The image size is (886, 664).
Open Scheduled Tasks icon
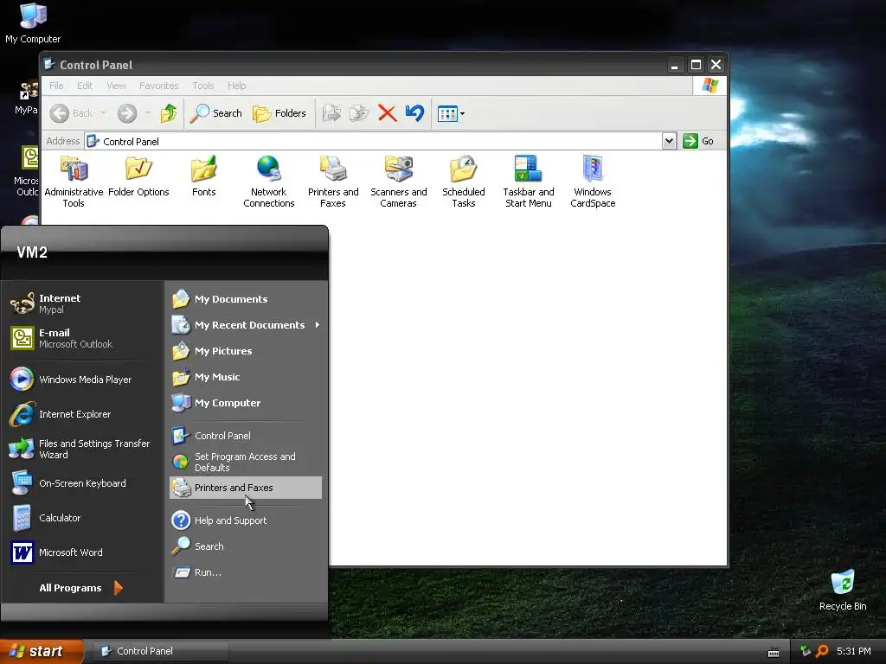coord(464,181)
